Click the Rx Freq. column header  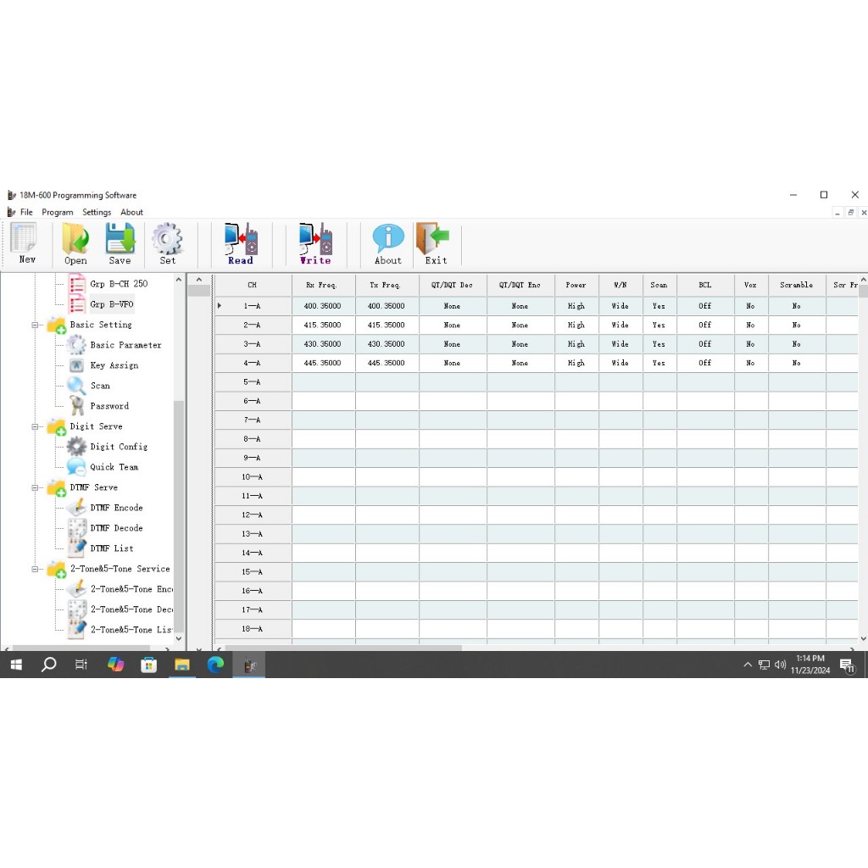point(323,285)
